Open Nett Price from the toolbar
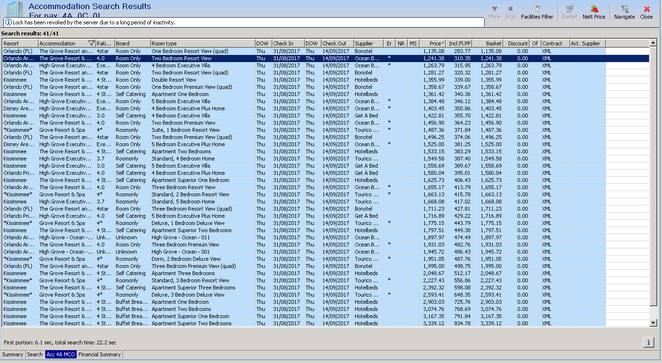This screenshot has width=662, height=363. click(x=594, y=9)
